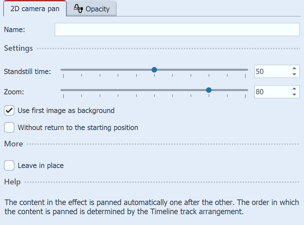Click the Opacity tab's lock icon
This screenshot has height=225, width=304.
click(x=79, y=9)
